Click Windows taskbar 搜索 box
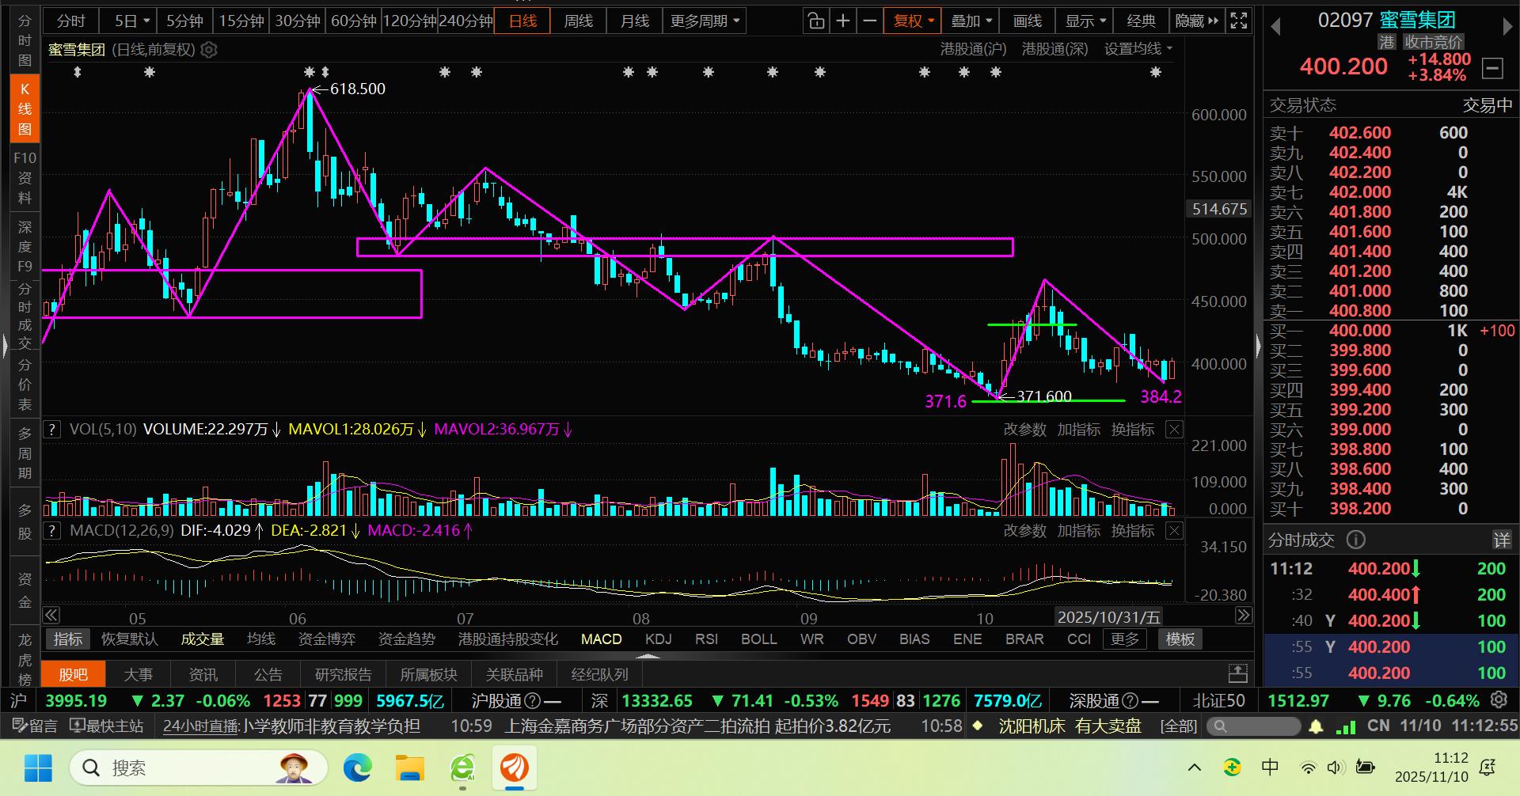This screenshot has width=1520, height=796. coord(199,768)
